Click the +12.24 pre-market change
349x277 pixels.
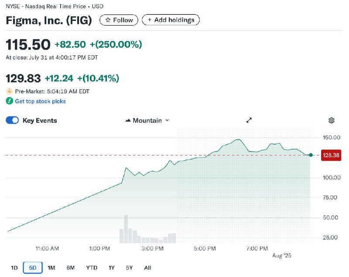click(59, 78)
